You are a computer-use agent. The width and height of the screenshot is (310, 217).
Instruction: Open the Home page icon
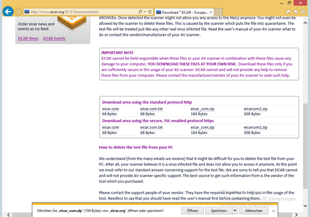pyautogui.click(x=288, y=12)
